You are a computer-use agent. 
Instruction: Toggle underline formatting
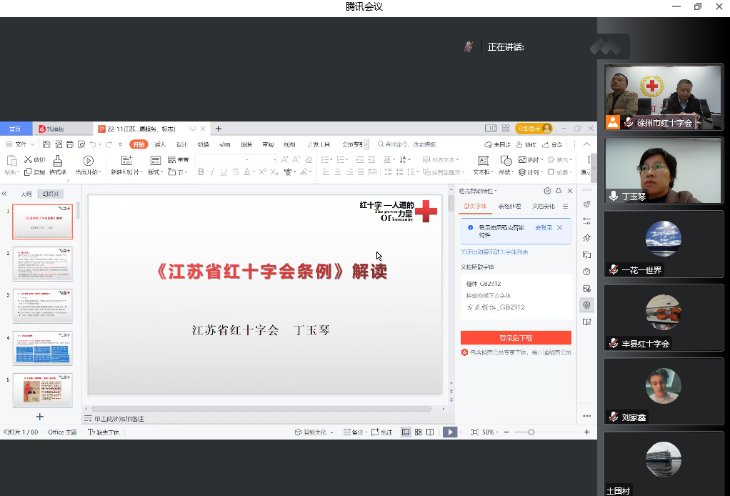(x=224, y=172)
